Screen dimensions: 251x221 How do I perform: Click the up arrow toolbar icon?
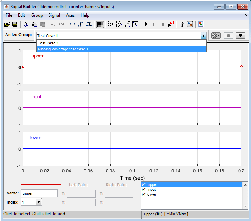(x=182, y=24)
